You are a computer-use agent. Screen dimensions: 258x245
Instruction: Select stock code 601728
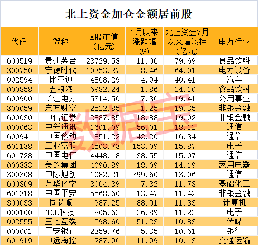20,156
